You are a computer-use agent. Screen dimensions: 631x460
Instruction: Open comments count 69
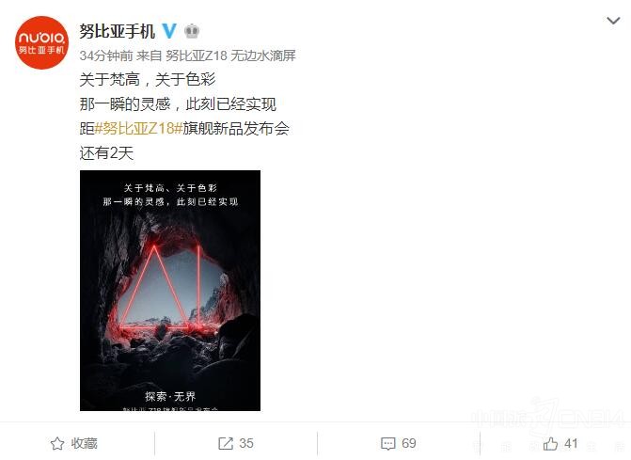(x=409, y=443)
